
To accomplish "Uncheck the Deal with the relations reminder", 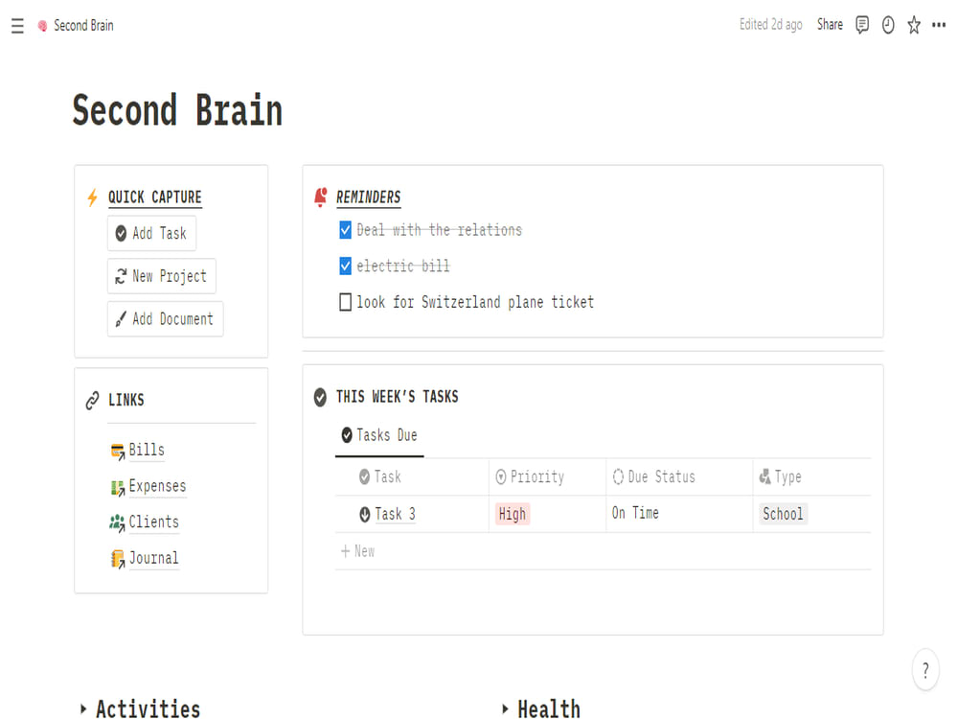I will (345, 230).
